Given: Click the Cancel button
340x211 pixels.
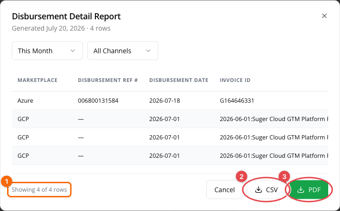Looking at the screenshot, I should pyautogui.click(x=224, y=190).
